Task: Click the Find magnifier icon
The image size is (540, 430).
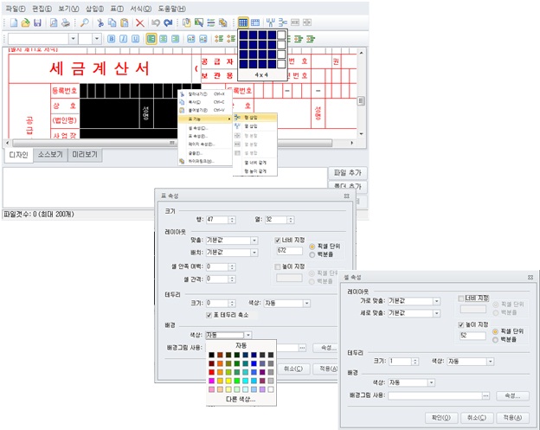Action: click(x=85, y=22)
